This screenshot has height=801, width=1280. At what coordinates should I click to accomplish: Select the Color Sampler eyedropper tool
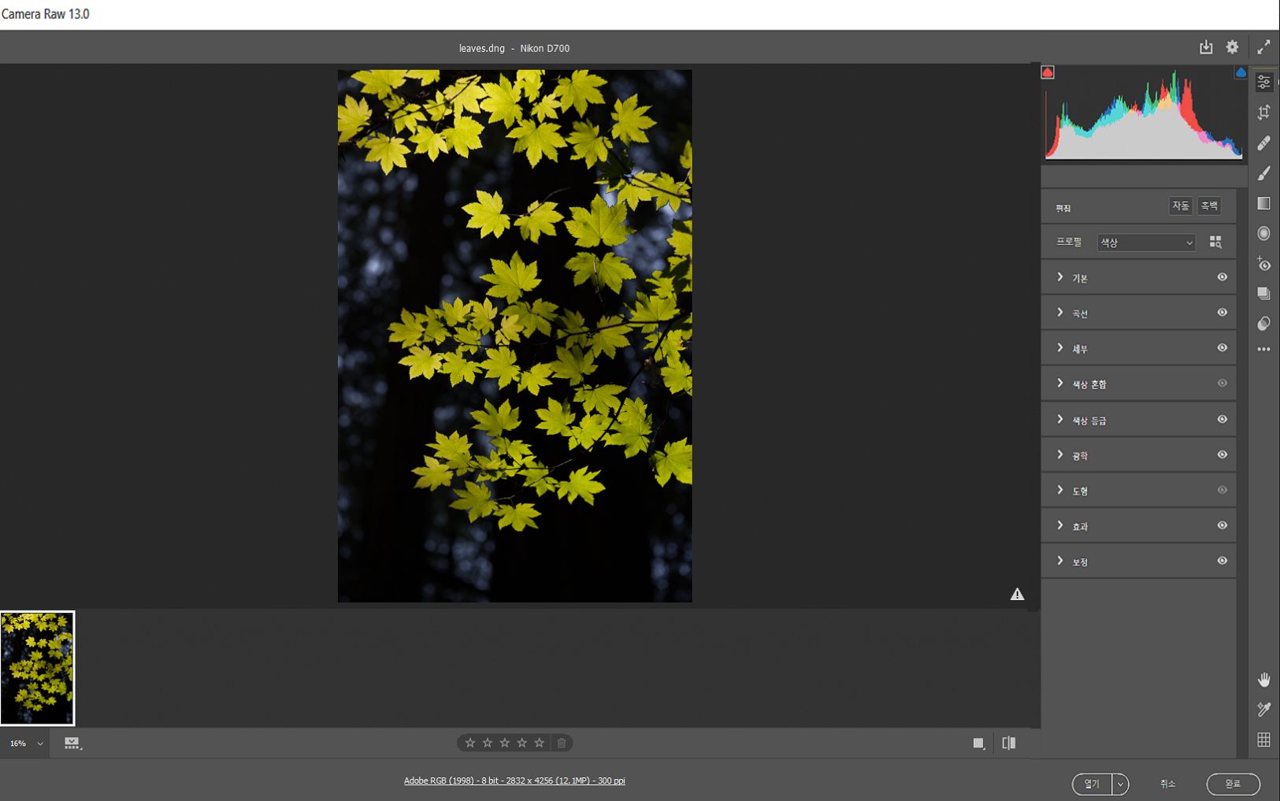coord(1263,710)
